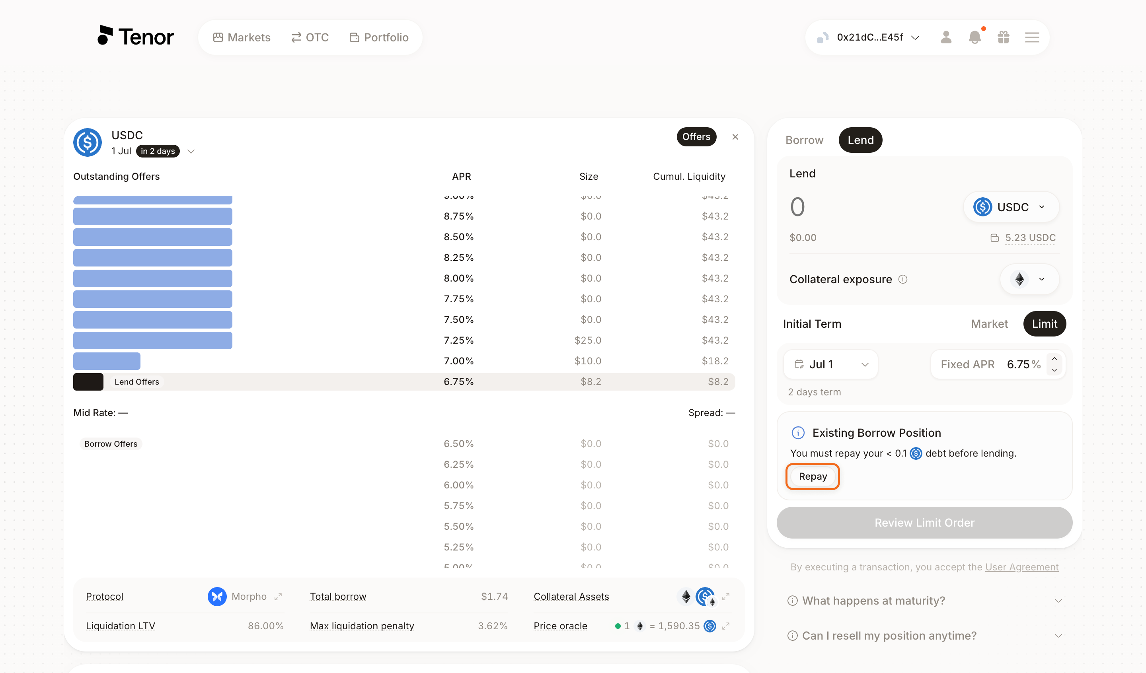This screenshot has height=673, width=1146.
Task: Click the 5.50% borrow offer APR
Action: coord(458,526)
